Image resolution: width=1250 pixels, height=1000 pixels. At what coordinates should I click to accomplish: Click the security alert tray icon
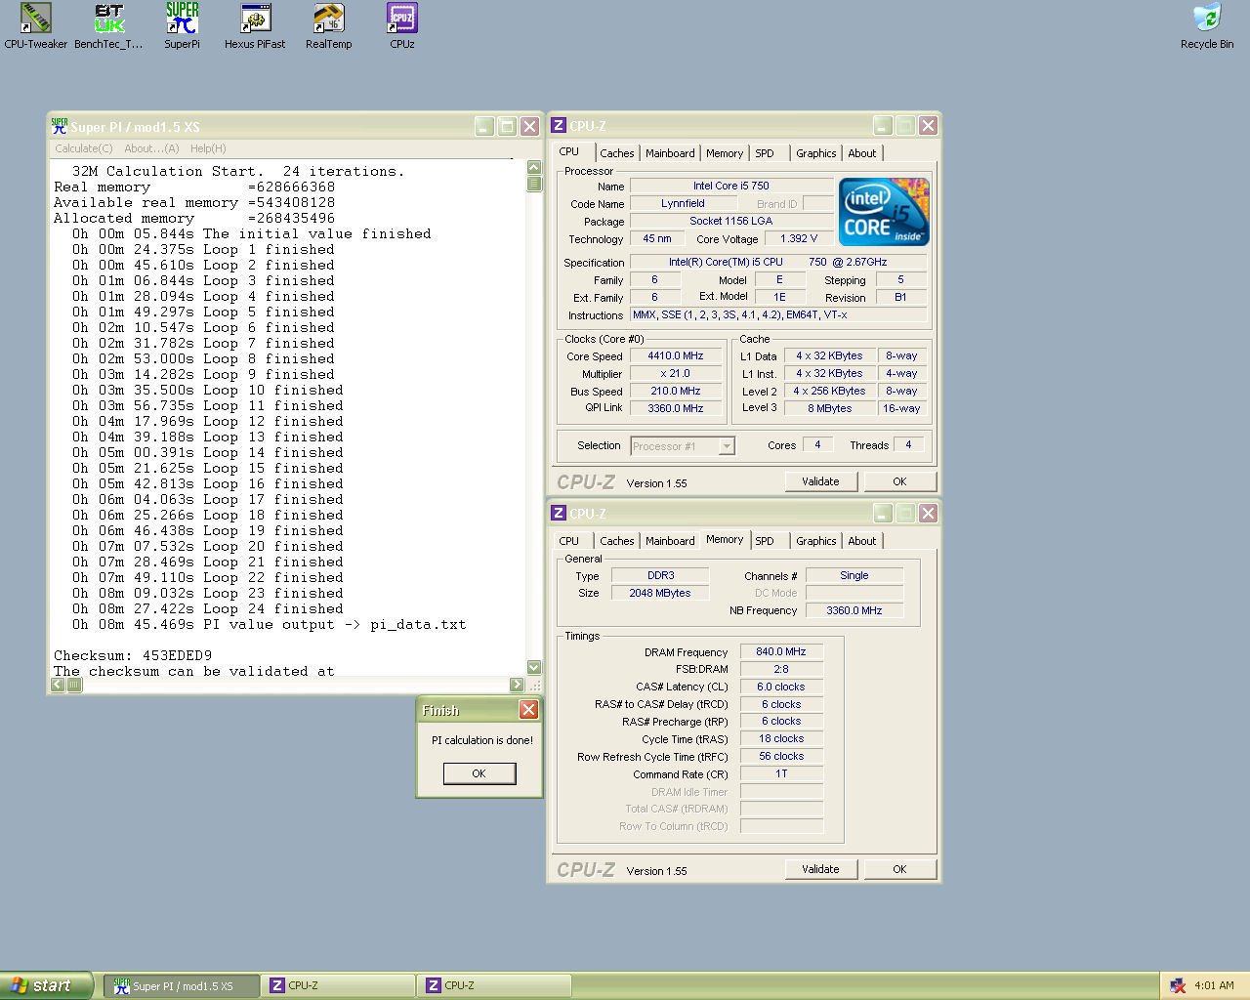coord(1178,985)
